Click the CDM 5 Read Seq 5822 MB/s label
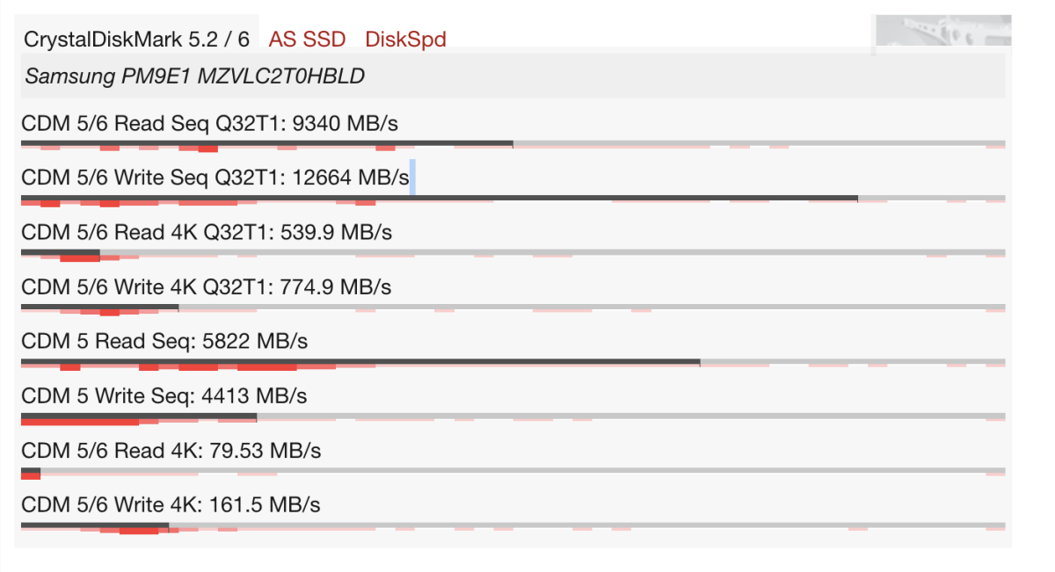 (164, 342)
